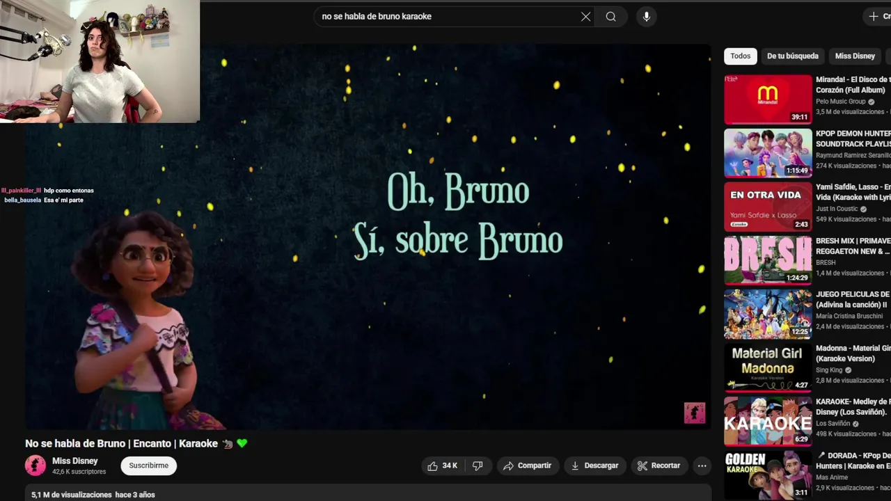The height and width of the screenshot is (501, 891).
Task: Select the Miss Disney filter chip
Action: point(855,56)
